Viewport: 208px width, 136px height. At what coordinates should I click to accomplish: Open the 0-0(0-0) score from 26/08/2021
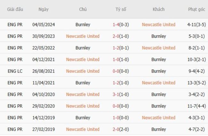point(121,71)
